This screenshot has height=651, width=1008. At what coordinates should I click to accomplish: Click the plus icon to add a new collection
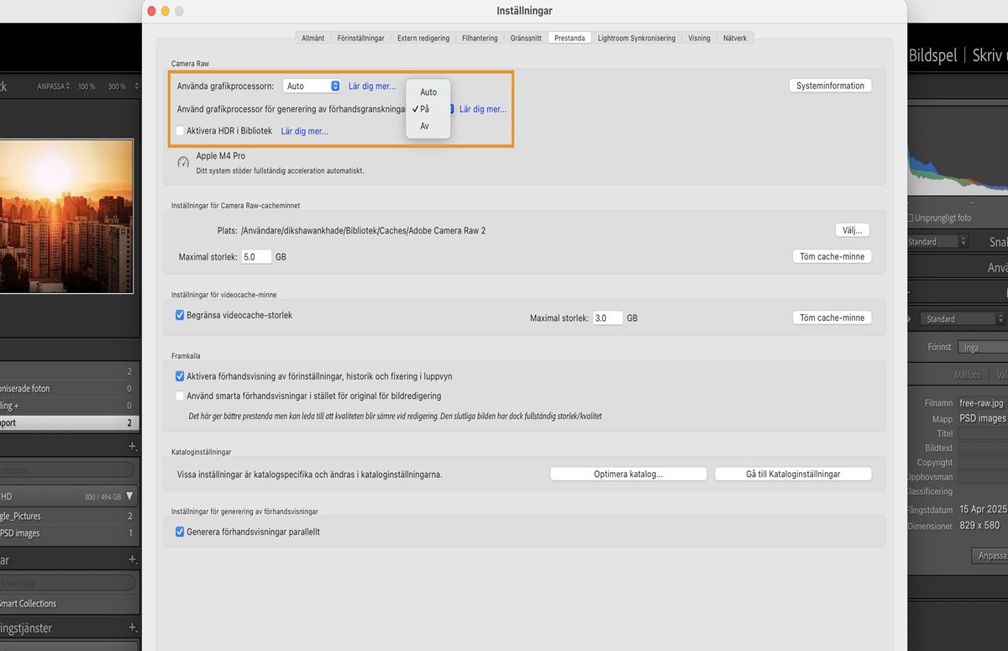click(x=132, y=559)
